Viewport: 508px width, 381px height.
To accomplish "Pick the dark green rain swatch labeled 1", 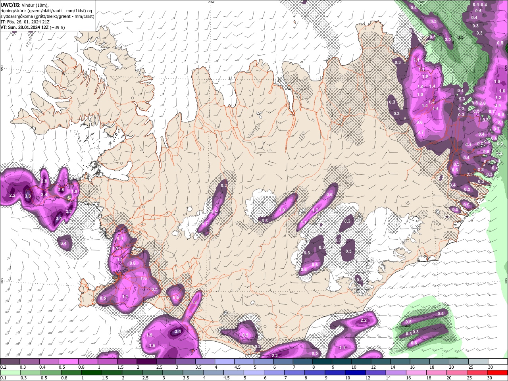I will coord(91,373).
